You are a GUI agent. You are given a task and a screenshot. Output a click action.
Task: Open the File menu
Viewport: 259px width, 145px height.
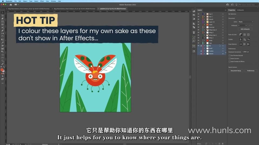pyautogui.click(x=15, y=1)
